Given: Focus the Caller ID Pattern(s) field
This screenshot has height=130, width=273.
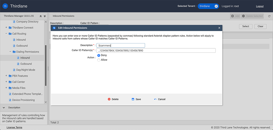Looking at the screenshot, I should pyautogui.click(x=156, y=50).
